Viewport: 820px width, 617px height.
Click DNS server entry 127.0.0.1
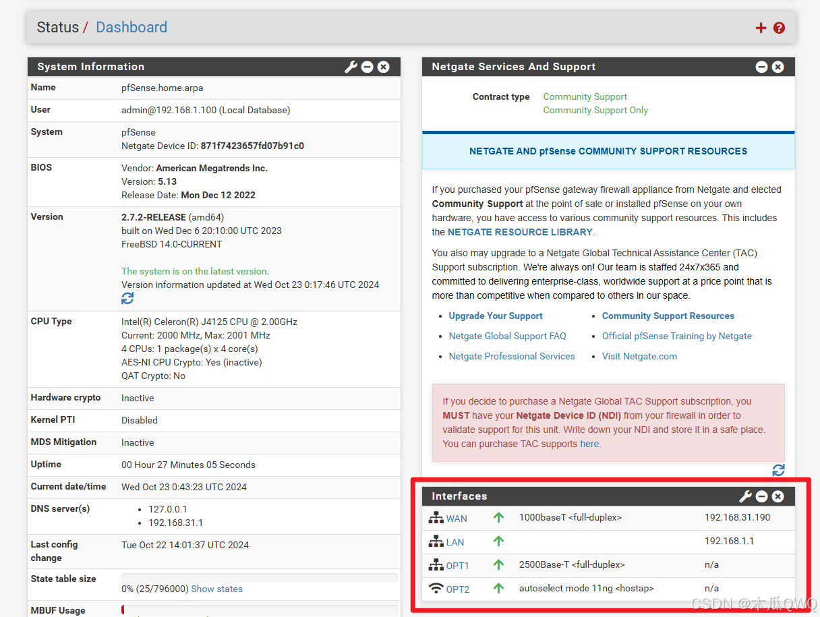click(168, 509)
